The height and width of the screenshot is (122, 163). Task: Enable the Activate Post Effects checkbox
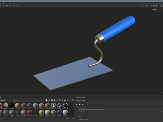click(x=77, y=119)
